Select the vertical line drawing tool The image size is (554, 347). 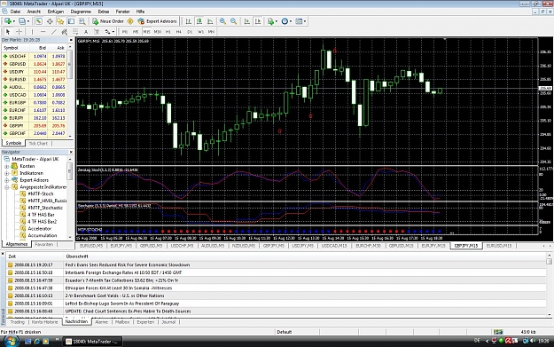[32, 32]
